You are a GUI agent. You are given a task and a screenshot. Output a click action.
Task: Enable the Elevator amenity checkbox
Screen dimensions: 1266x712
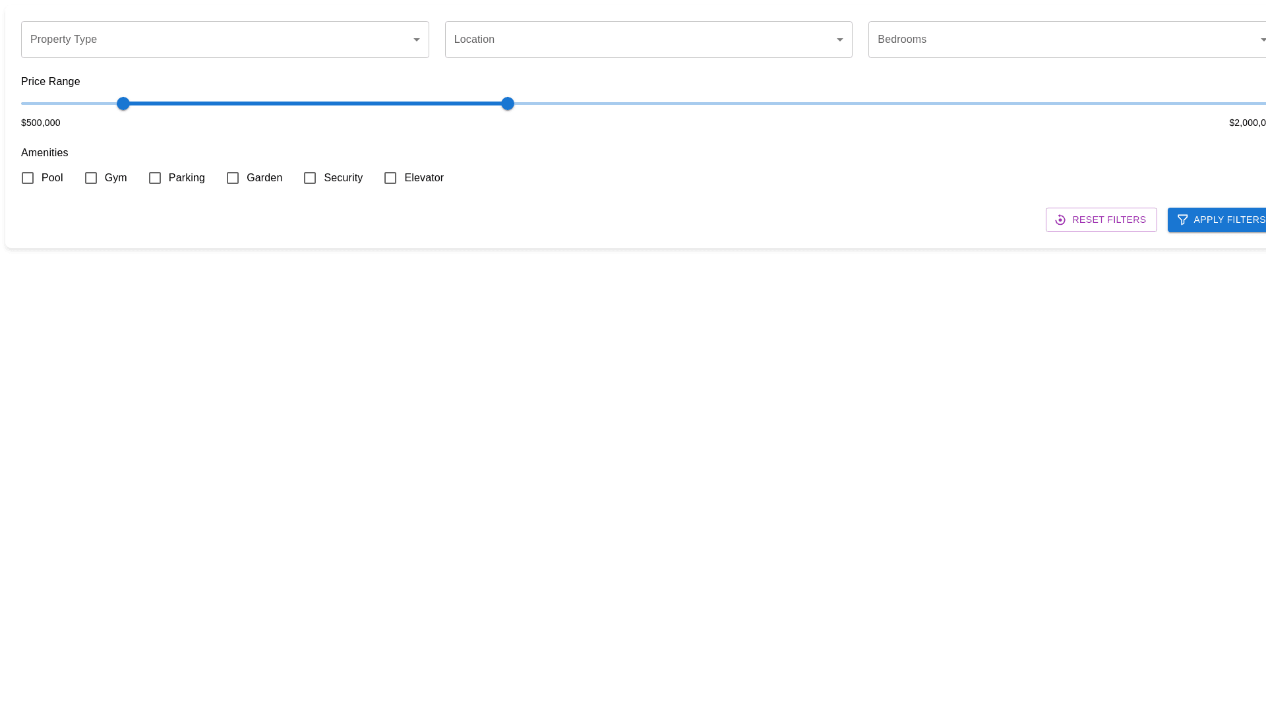click(390, 178)
